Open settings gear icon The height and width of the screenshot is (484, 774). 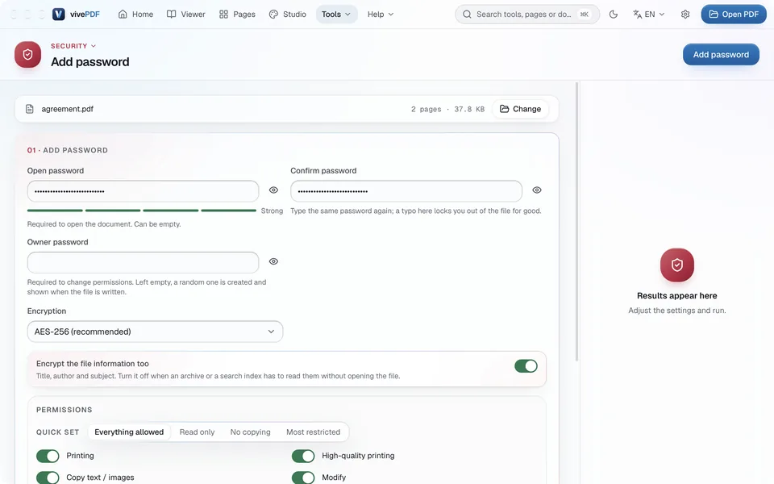pos(685,15)
